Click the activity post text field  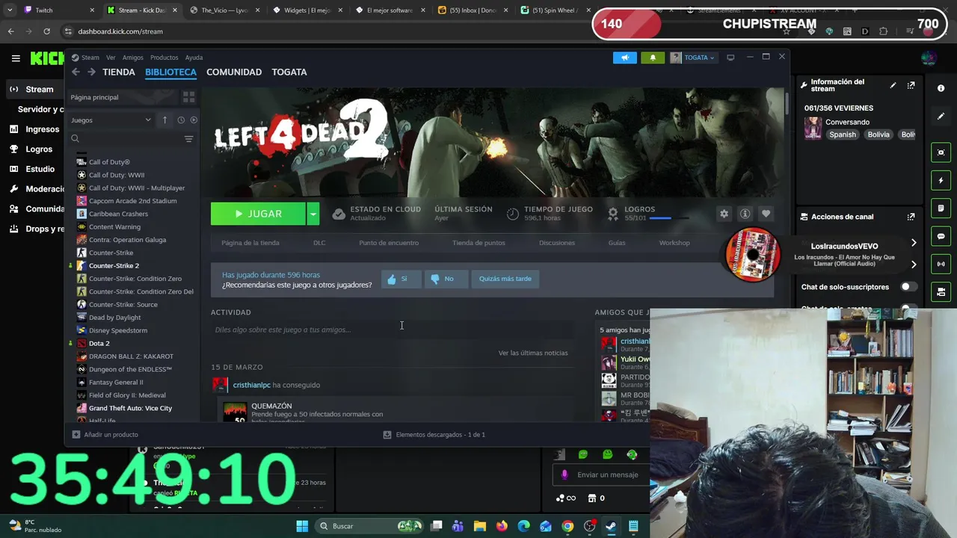click(x=393, y=330)
